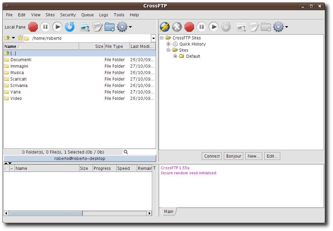Click the local pane image viewer icon
This screenshot has height=231, width=333.
85,27
